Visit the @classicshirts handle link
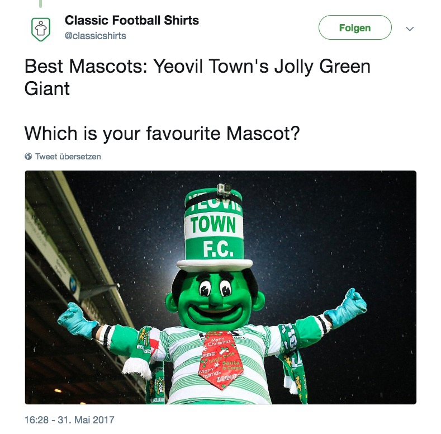The image size is (441, 434). point(96,36)
